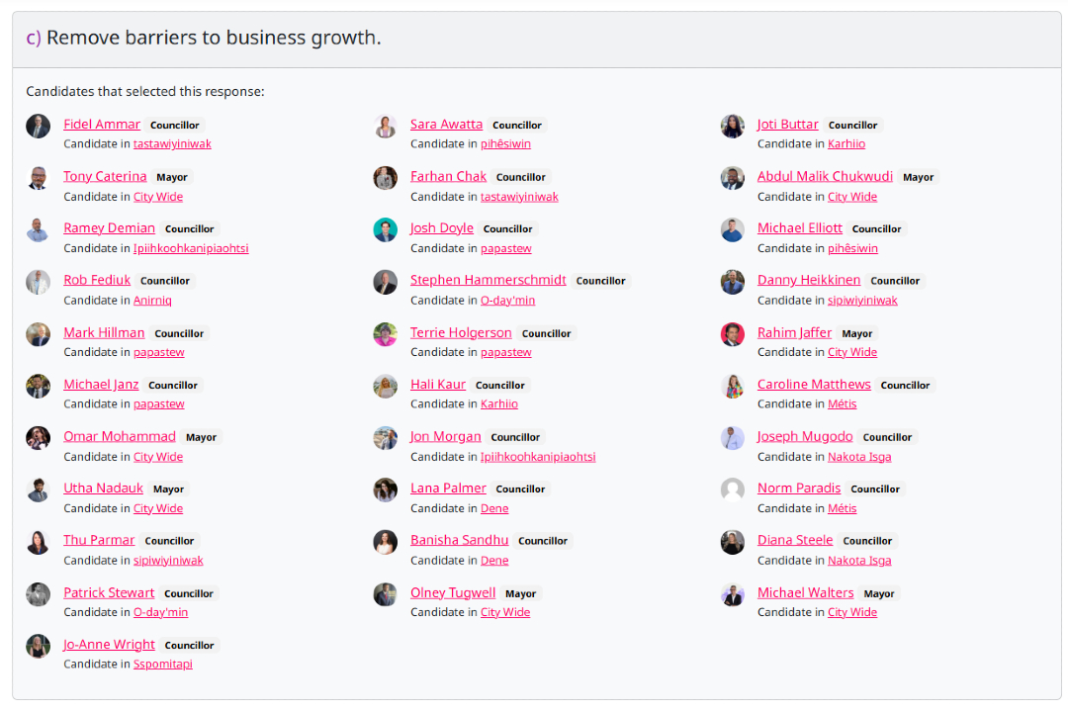Open Abdul Malik Chukwudi's profile

[825, 176]
